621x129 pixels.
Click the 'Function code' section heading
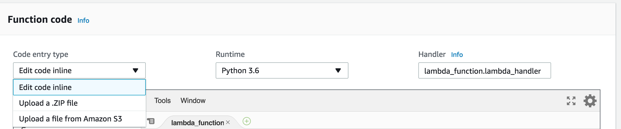tap(40, 20)
